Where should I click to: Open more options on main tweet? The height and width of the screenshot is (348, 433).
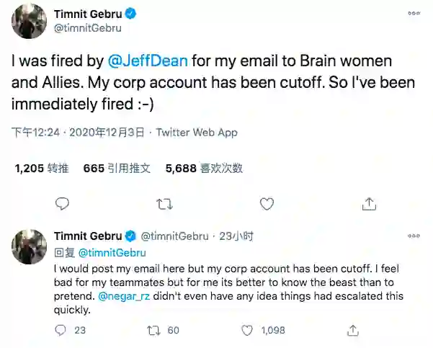click(414, 13)
